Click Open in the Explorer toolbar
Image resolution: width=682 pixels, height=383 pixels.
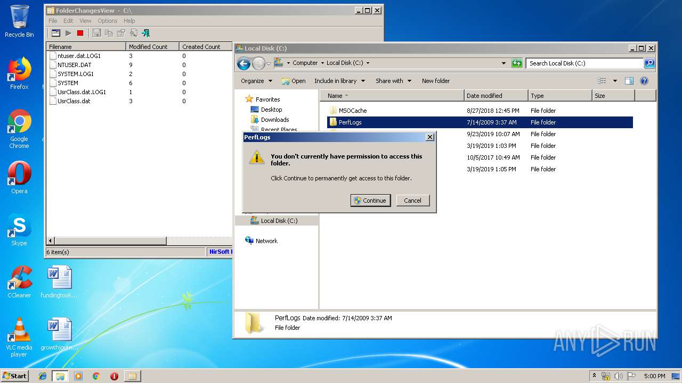(294, 81)
